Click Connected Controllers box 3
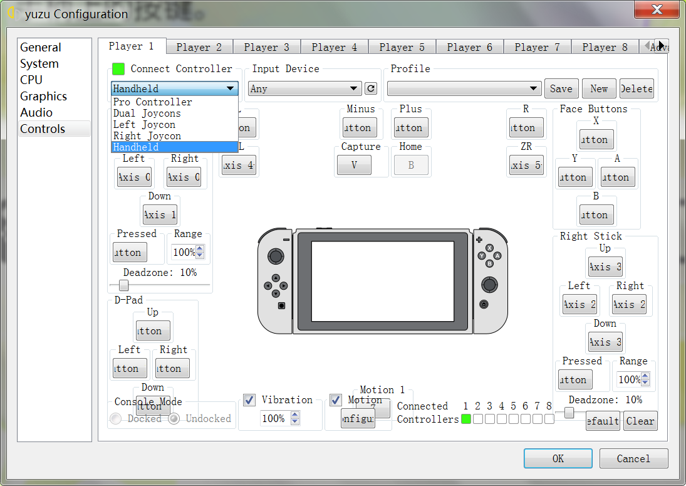The image size is (686, 486). click(x=489, y=419)
